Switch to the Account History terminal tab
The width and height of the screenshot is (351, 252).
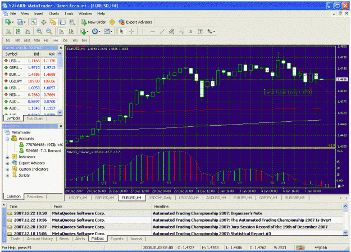pos(40,239)
